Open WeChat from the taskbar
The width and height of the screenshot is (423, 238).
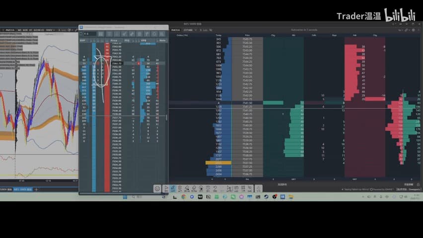[x=233, y=197]
